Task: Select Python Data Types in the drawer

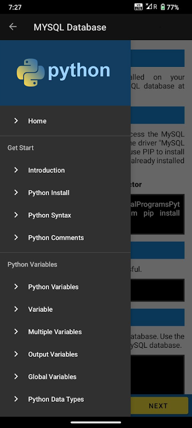Action: point(65,399)
